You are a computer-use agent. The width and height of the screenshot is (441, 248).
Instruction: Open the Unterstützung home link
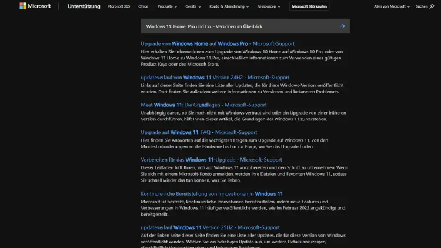point(84,6)
